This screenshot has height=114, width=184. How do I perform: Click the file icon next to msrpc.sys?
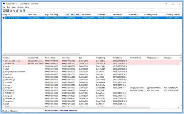click(x=3, y=74)
